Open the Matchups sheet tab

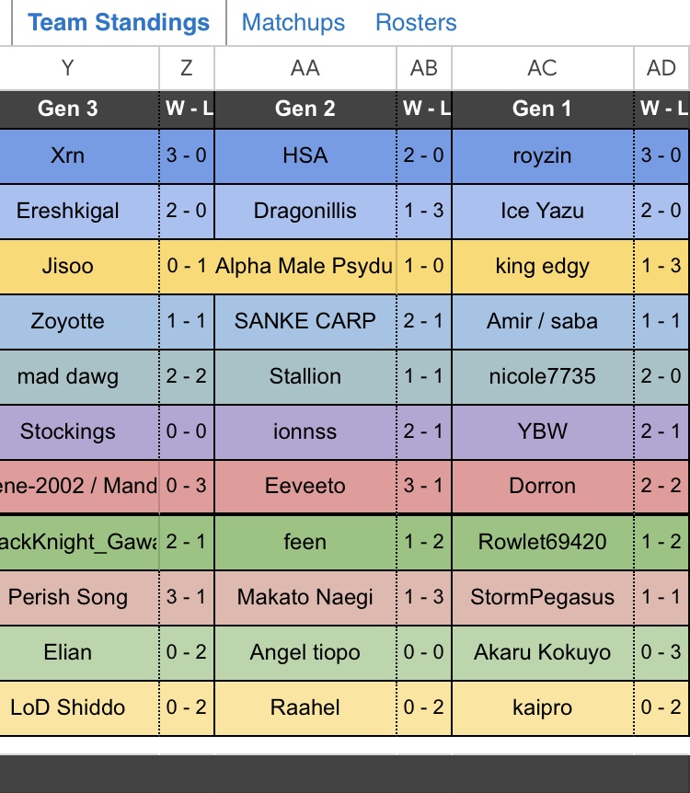[293, 23]
